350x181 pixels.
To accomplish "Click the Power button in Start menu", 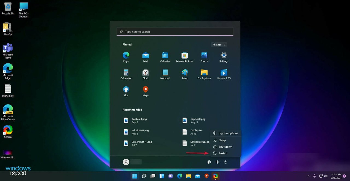I will 226,162.
